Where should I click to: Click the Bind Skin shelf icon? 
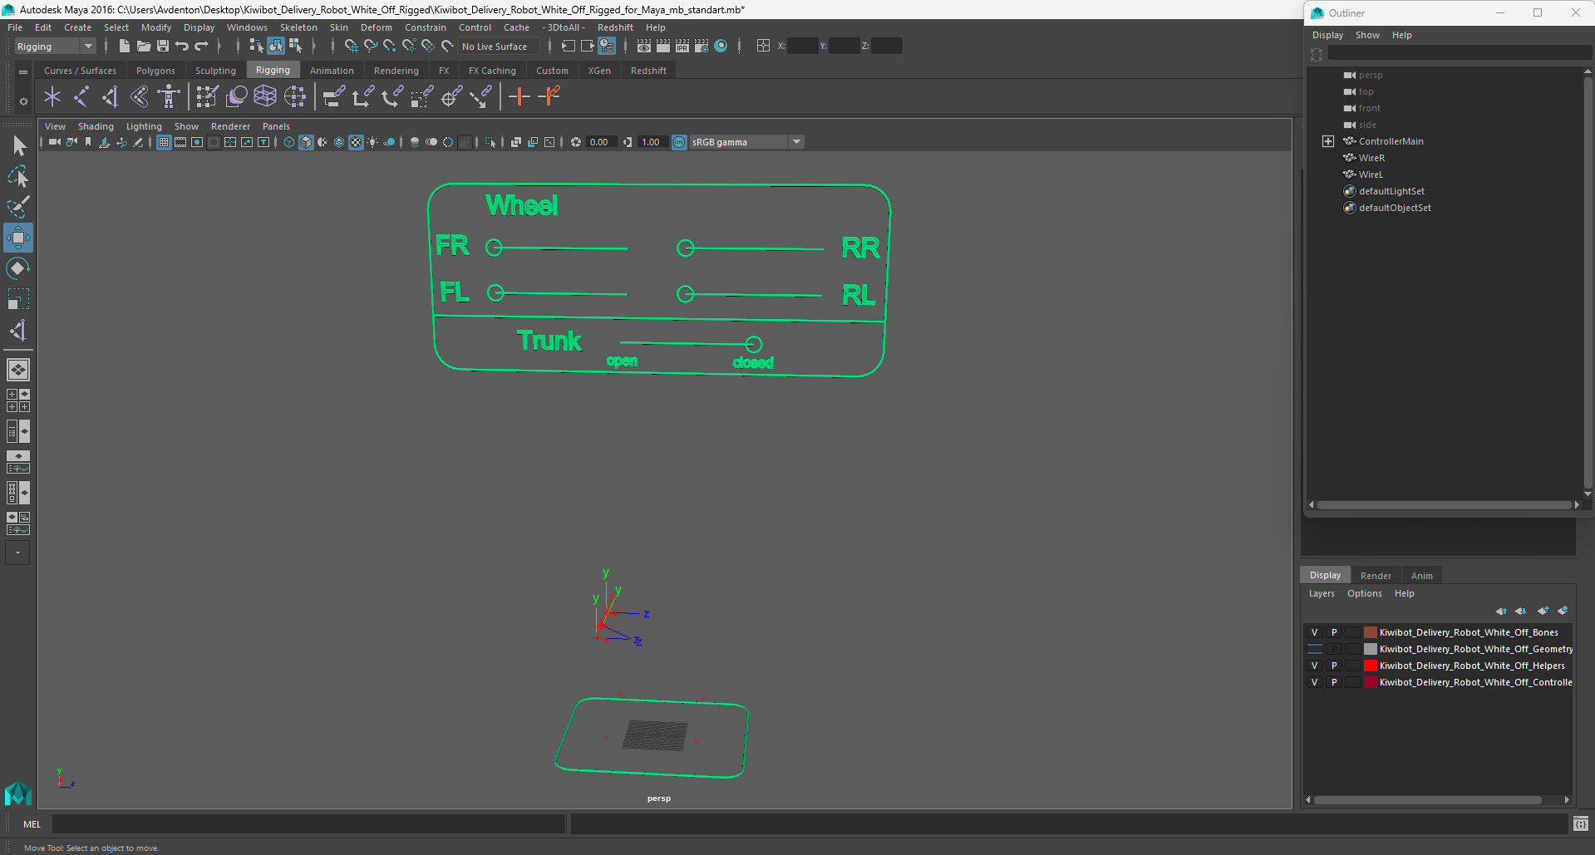140,96
